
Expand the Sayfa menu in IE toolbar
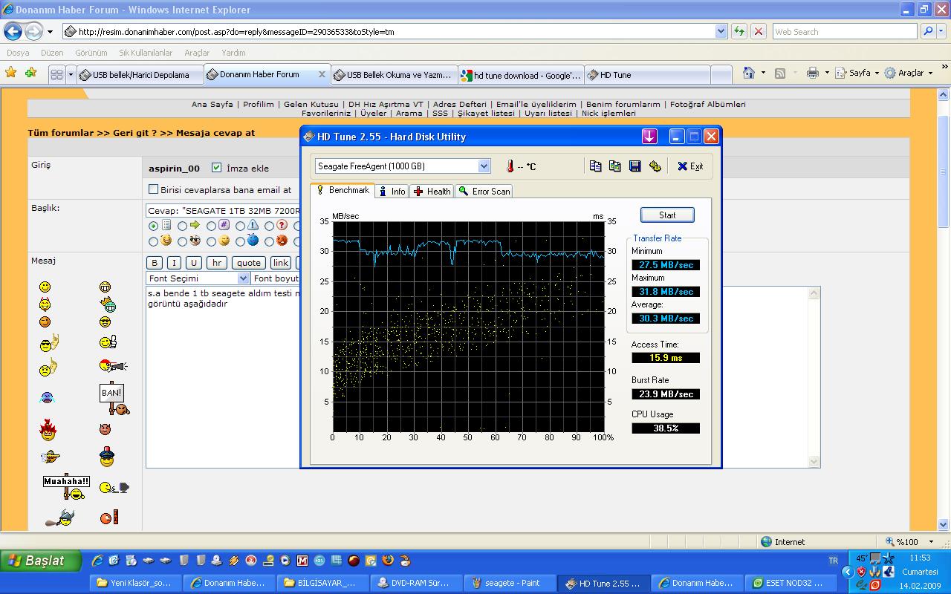(x=877, y=73)
